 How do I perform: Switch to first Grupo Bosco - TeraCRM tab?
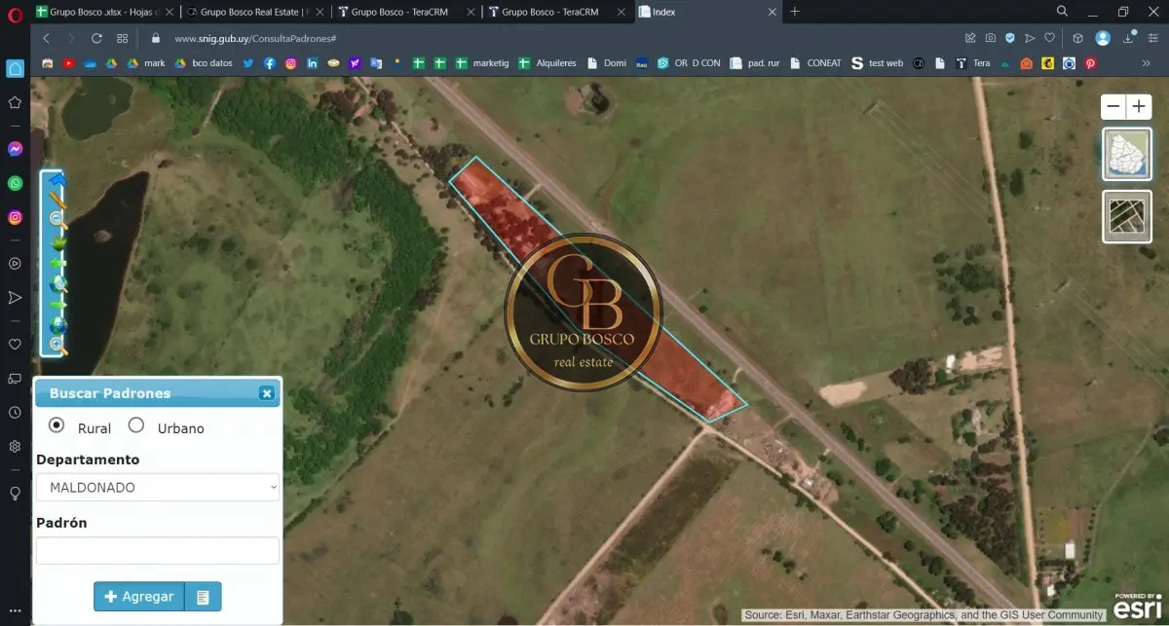coord(406,12)
